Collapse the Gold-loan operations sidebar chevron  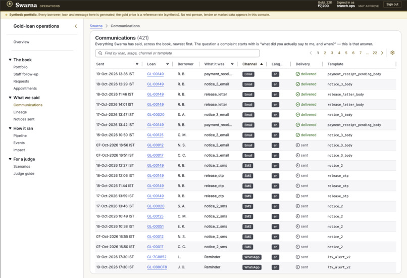point(76,26)
